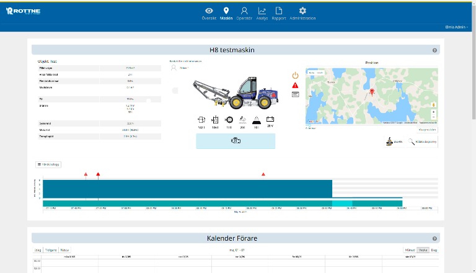Click the engine icon in blue panel
This screenshot has height=273, width=476.
(236, 141)
